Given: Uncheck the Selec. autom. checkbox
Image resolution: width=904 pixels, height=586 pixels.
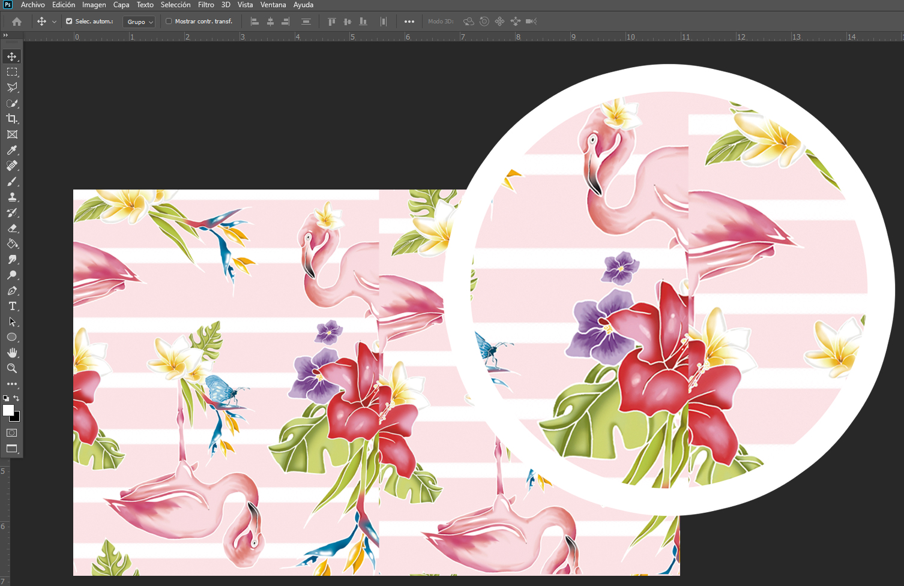Looking at the screenshot, I should click(x=69, y=22).
